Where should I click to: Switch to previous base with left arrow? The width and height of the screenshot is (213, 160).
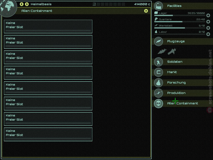pyautogui.click(x=22, y=4)
